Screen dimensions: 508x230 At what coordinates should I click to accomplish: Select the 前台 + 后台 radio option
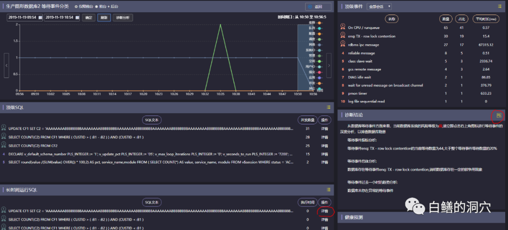tap(96, 7)
